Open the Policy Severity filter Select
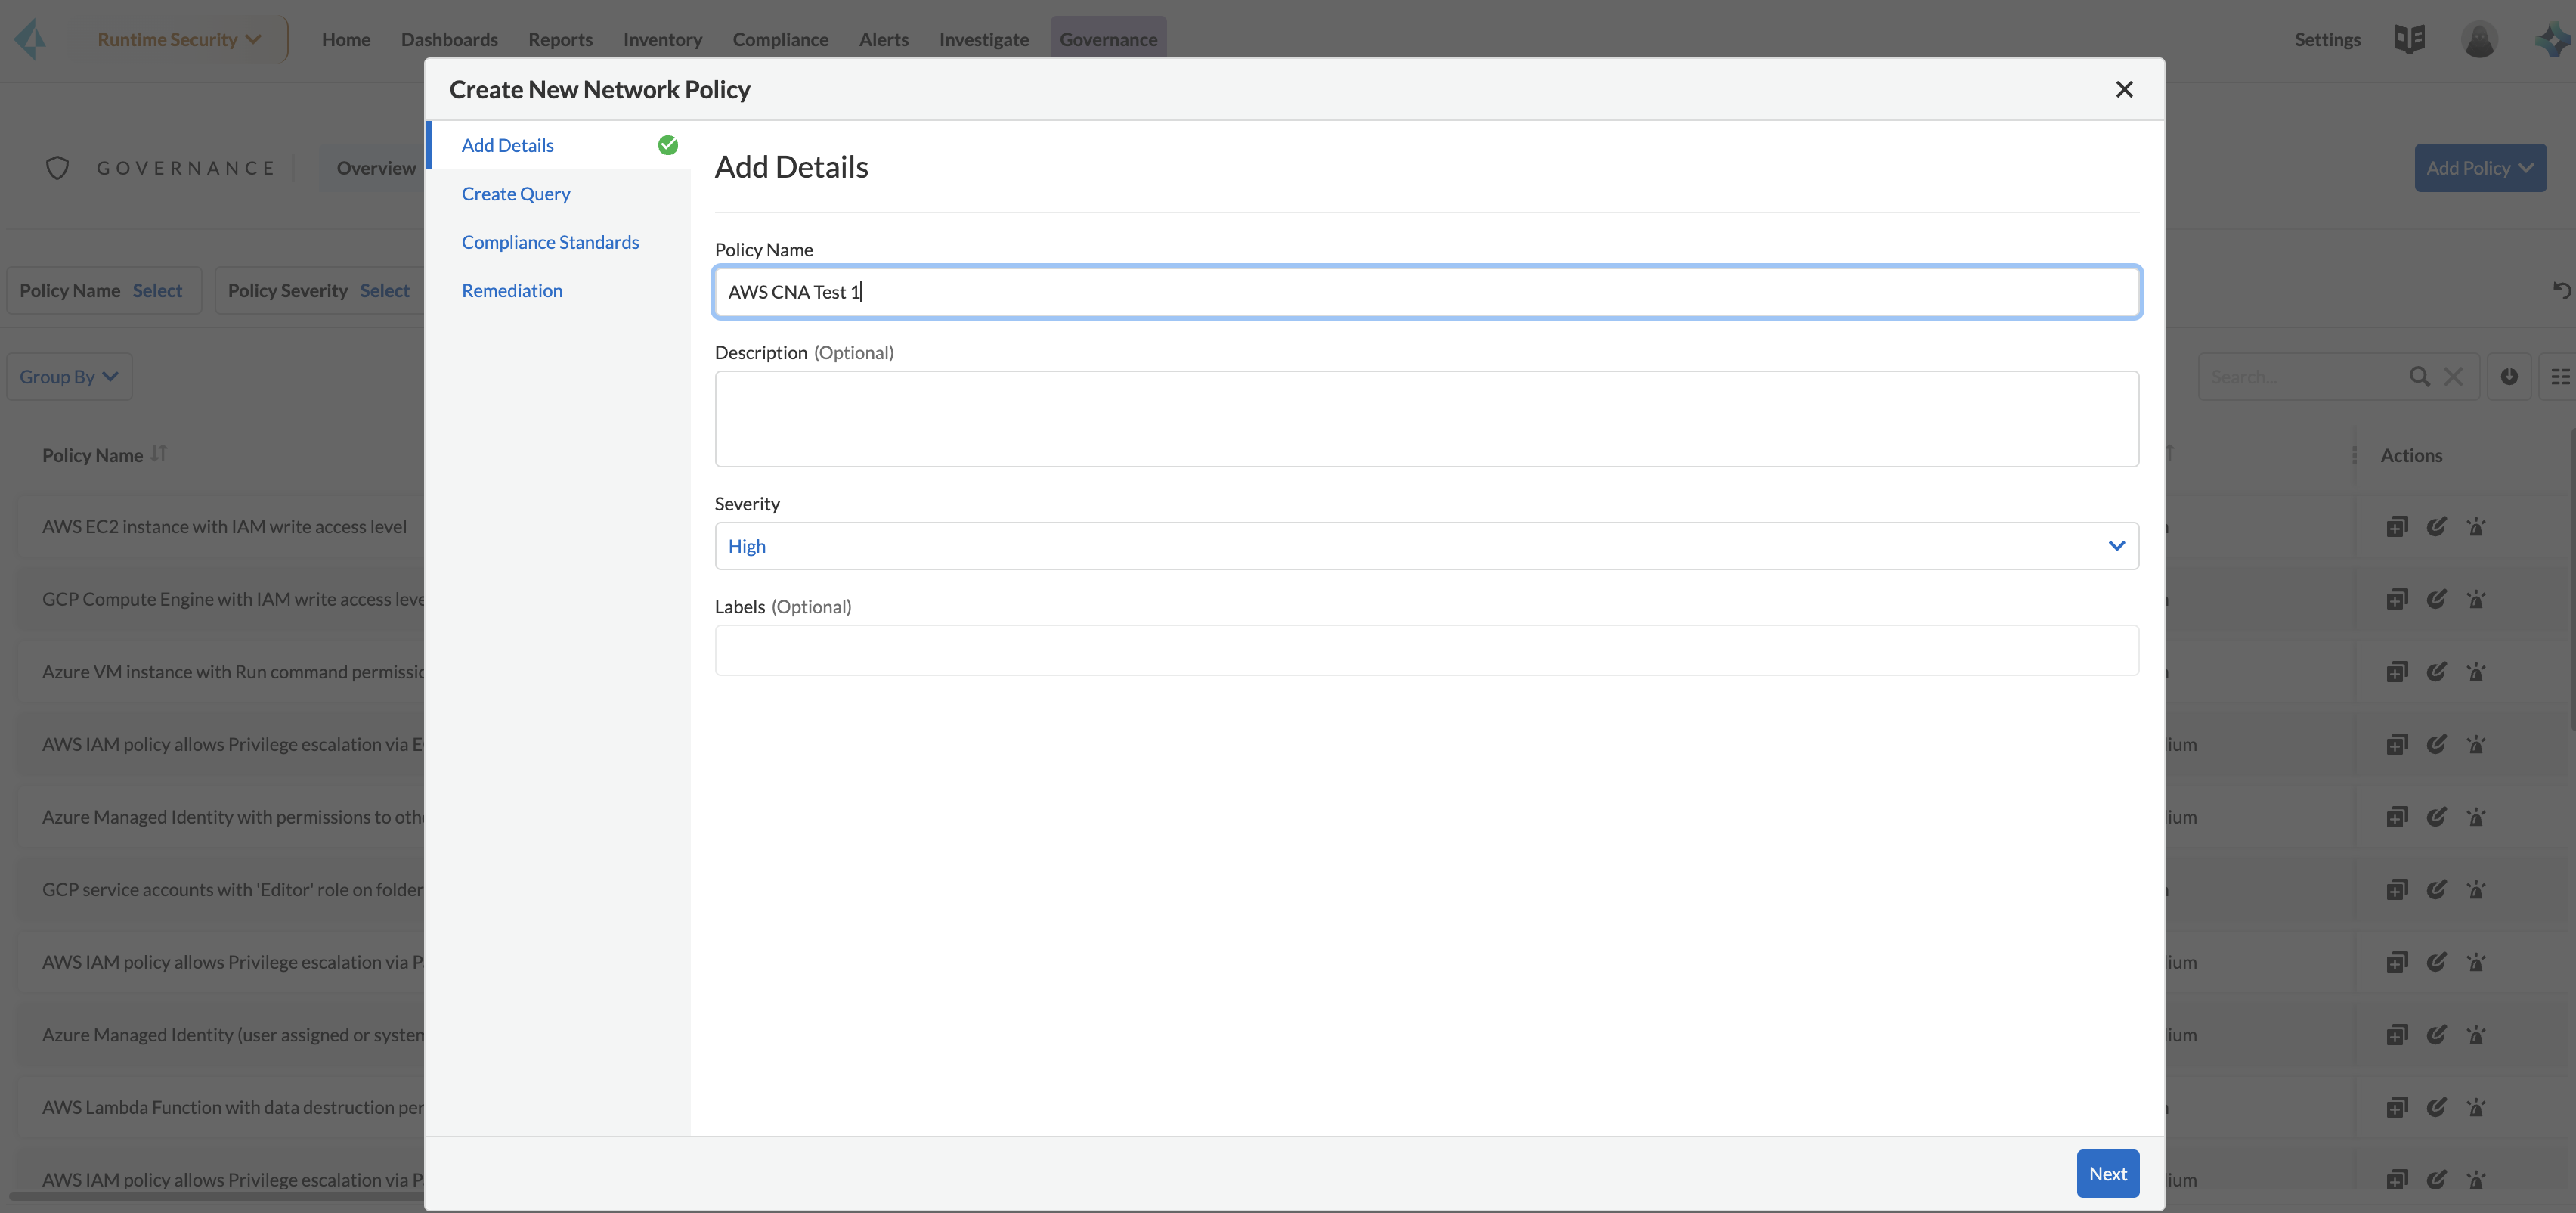This screenshot has height=1213, width=2576. coord(385,290)
